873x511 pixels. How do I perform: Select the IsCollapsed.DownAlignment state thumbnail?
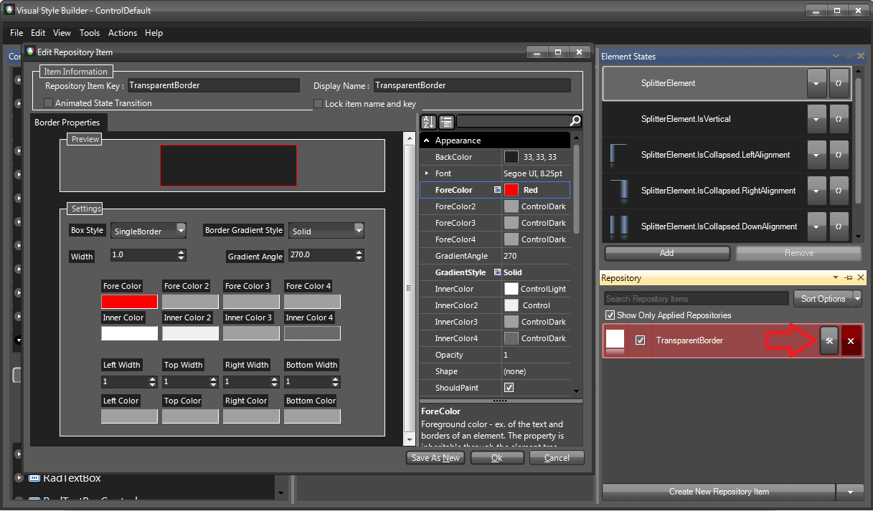[x=618, y=226]
